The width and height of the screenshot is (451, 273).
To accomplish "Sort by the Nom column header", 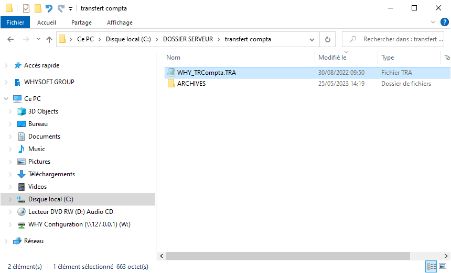I will tap(173, 58).
